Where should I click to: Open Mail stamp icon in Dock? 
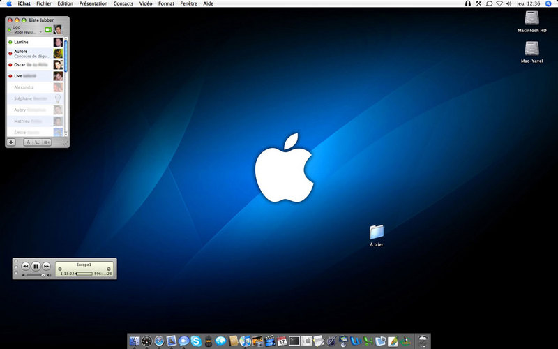pos(171,341)
